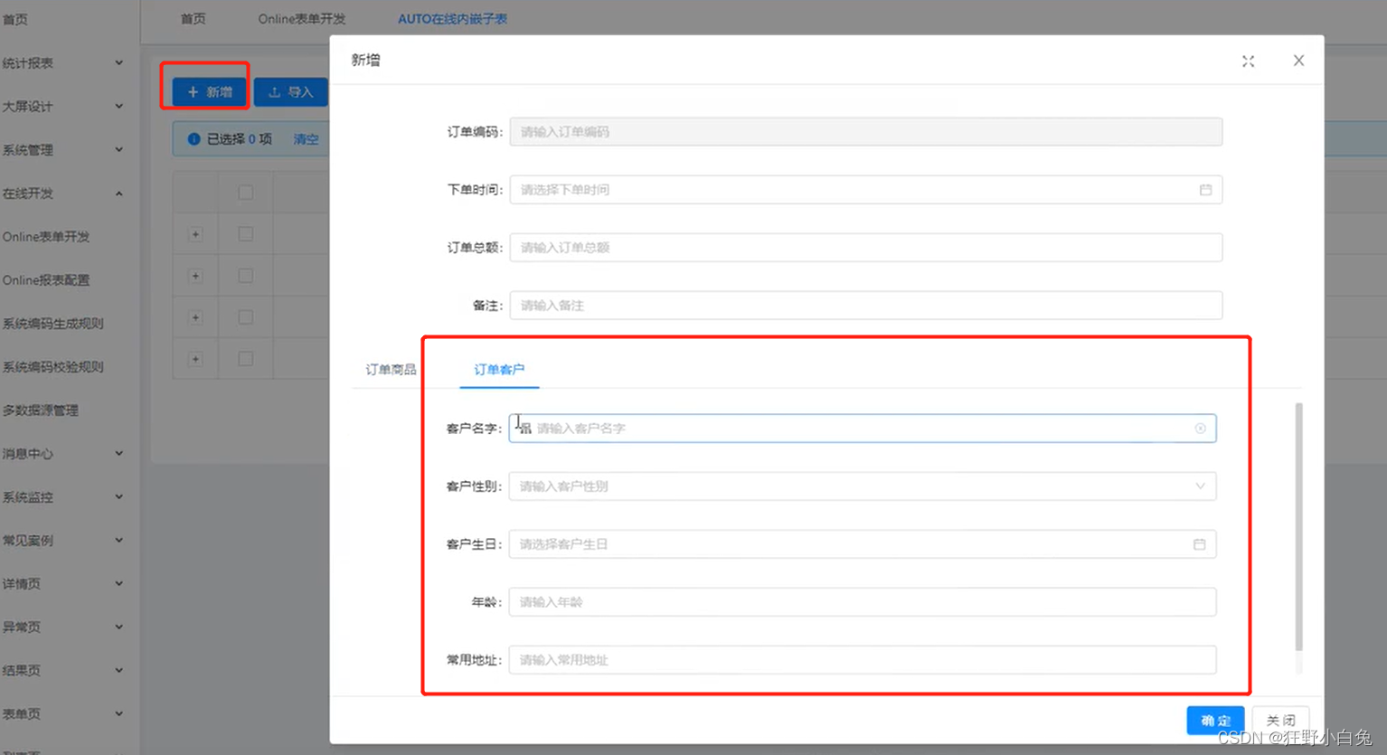The image size is (1387, 755).
Task: Click the 新增 button
Action: [209, 92]
